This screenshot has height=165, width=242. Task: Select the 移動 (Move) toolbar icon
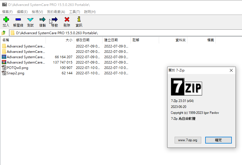54,21
